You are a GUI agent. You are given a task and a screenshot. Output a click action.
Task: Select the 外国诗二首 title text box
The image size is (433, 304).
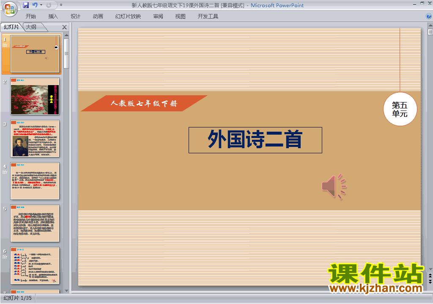[x=255, y=140]
